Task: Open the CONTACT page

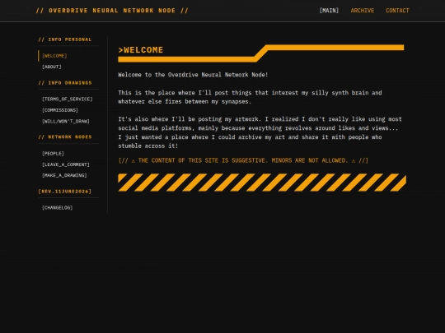Action: pos(397,11)
